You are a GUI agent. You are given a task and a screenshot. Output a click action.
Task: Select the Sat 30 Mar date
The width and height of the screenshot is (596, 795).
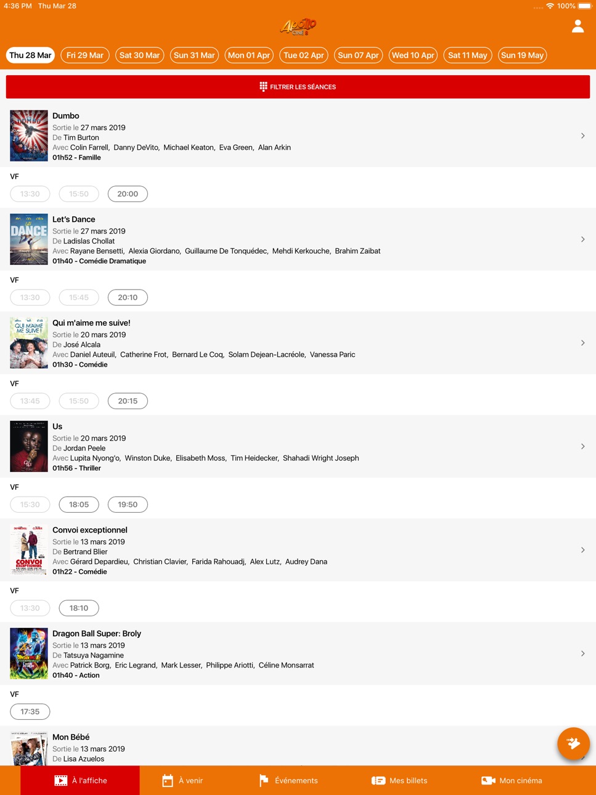139,55
